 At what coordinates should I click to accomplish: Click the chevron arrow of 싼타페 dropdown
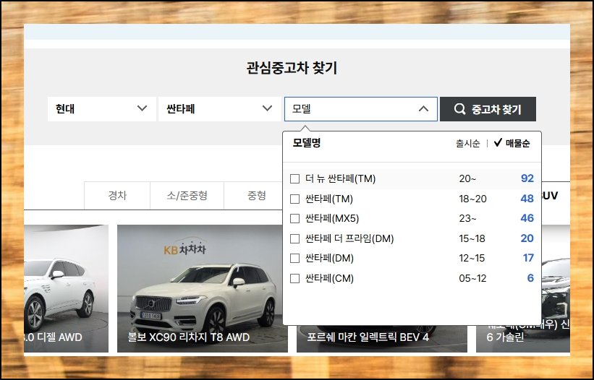point(267,108)
